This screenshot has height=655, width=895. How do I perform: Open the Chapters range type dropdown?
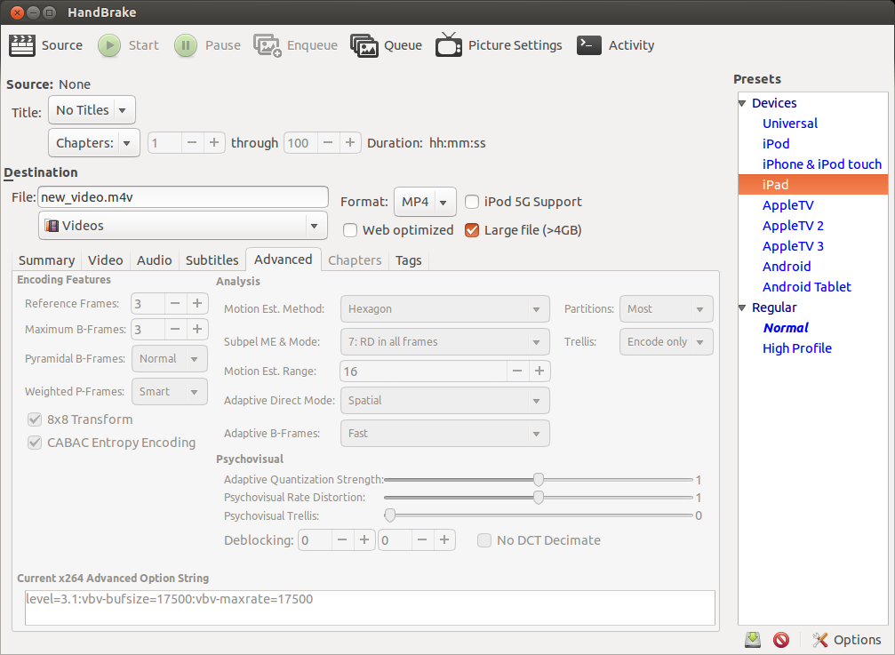point(94,143)
